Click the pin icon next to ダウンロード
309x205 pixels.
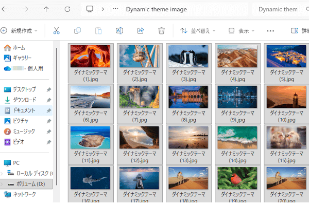(x=49, y=100)
